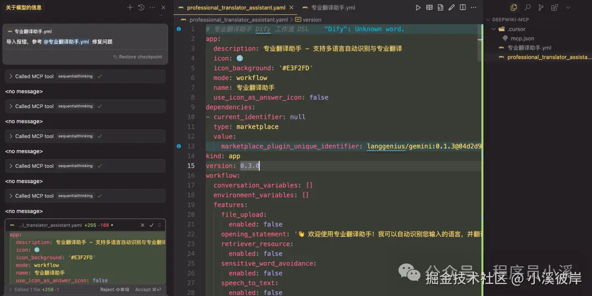The height and width of the screenshot is (296, 592).
Task: Start a new chat with the plus icon
Action: [130, 7]
